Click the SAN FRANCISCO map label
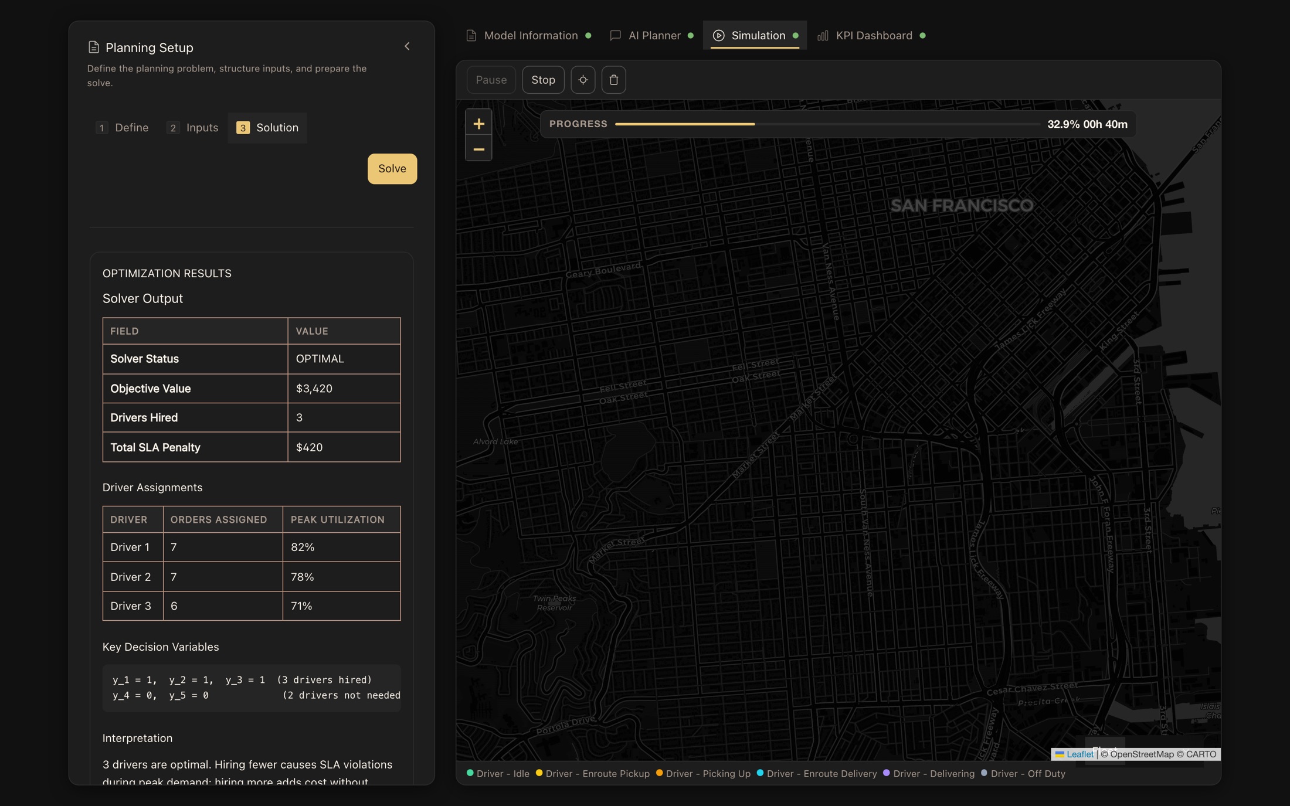Screen dimensions: 1290x806 click(962, 205)
